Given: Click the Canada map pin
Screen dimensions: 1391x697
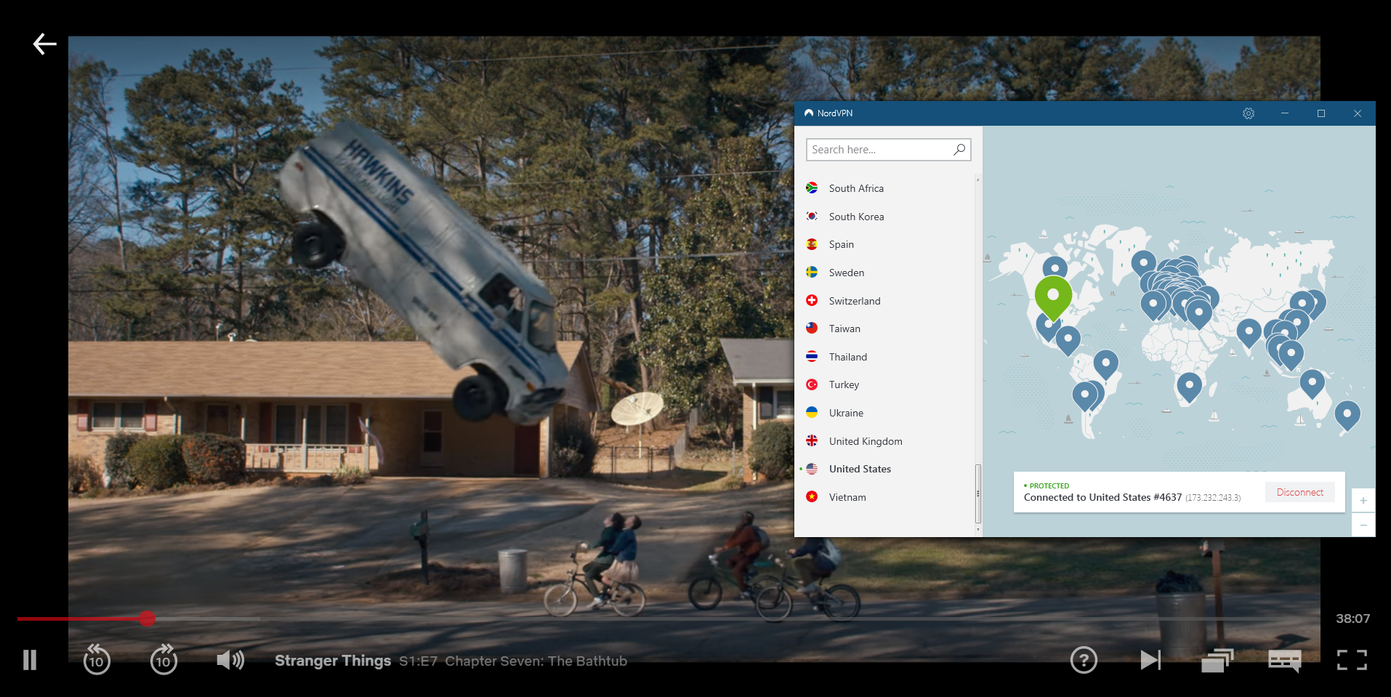Looking at the screenshot, I should click(x=1055, y=267).
